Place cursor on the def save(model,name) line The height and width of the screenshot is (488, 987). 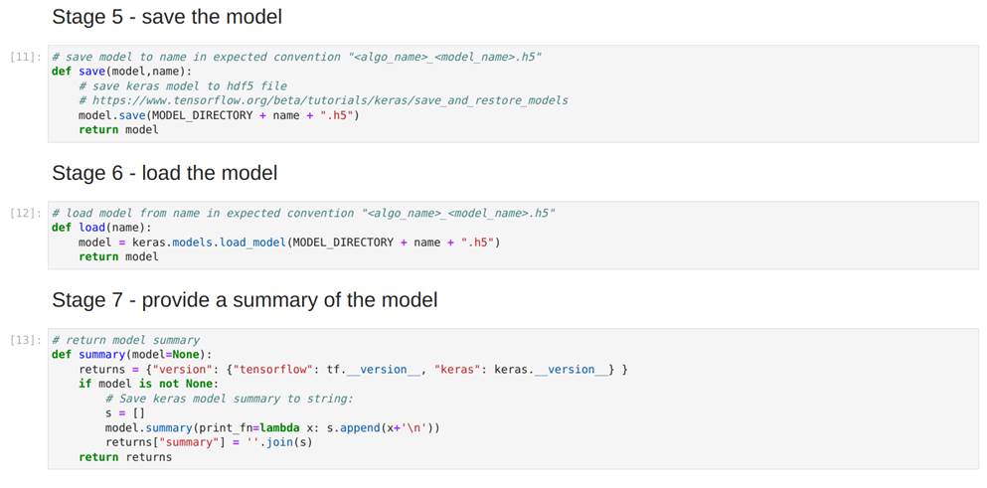tap(121, 72)
